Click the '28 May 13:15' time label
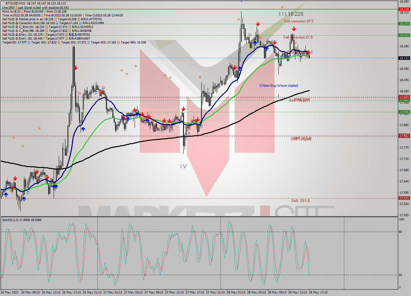The height and width of the screenshot is (296, 411). coord(297,292)
